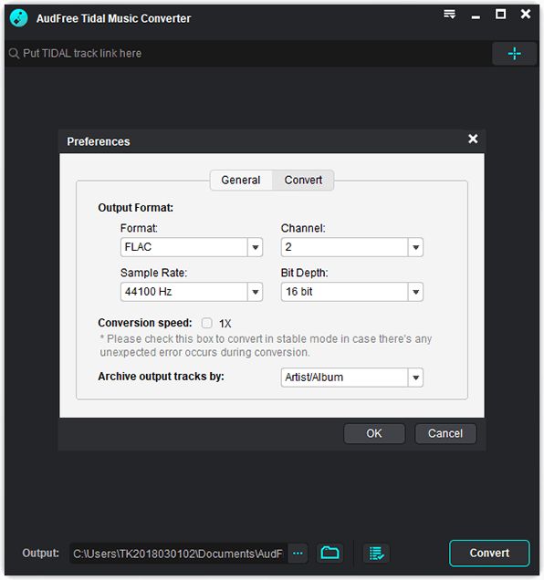Click the Conversion speed label

click(145, 323)
